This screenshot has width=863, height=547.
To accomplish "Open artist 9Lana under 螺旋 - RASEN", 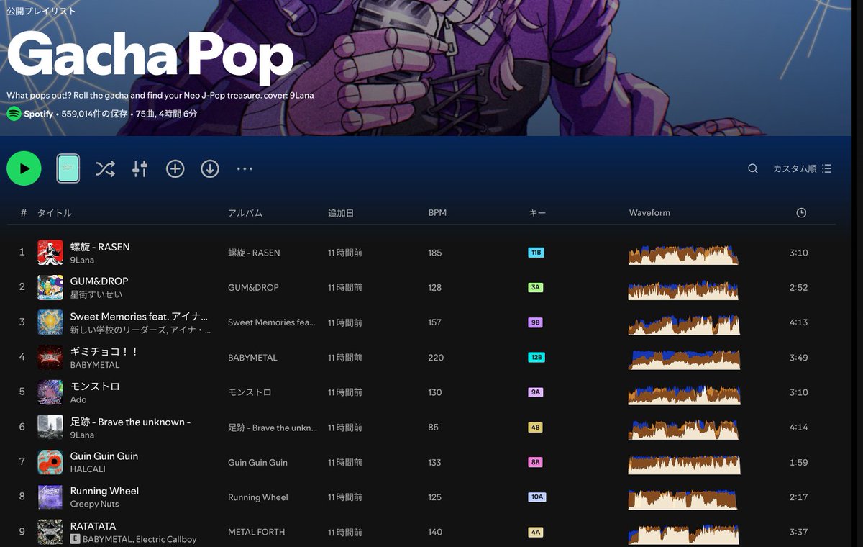I will click(82, 260).
